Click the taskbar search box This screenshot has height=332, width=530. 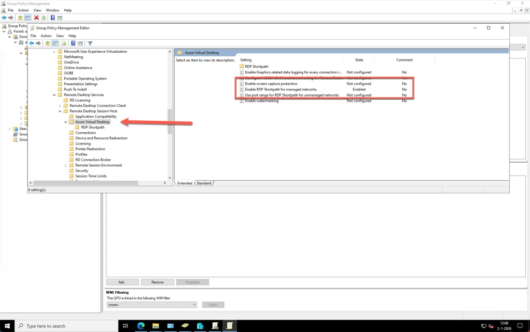click(66, 326)
